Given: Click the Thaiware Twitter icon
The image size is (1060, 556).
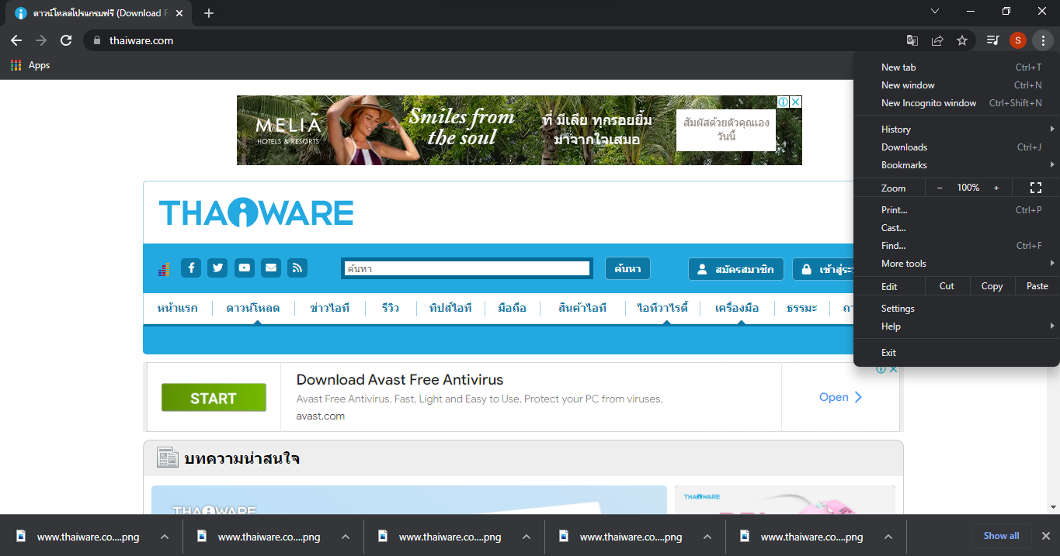Looking at the screenshot, I should 217,268.
